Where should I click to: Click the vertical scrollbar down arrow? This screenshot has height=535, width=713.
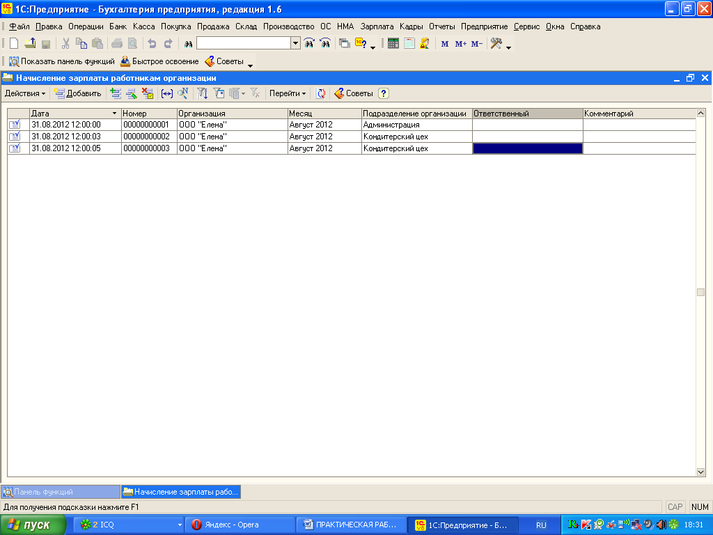tap(700, 472)
